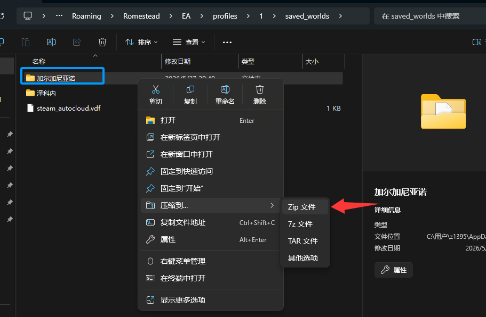The height and width of the screenshot is (317, 486).
Task: Choose 复制文件地址 menu entry
Action: coord(210,222)
